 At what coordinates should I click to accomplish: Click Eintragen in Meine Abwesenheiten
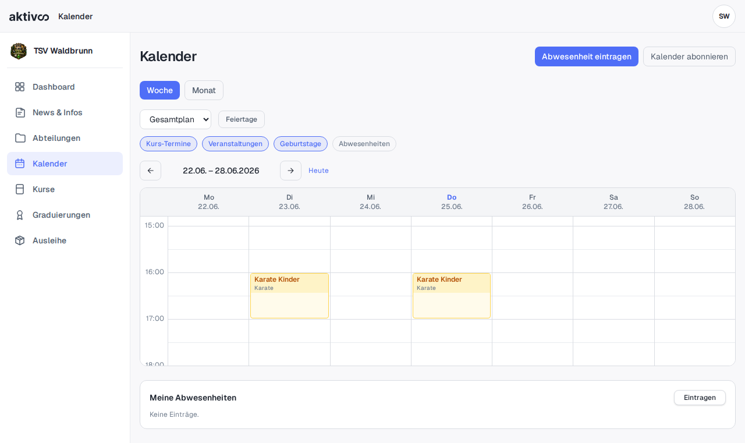(700, 398)
